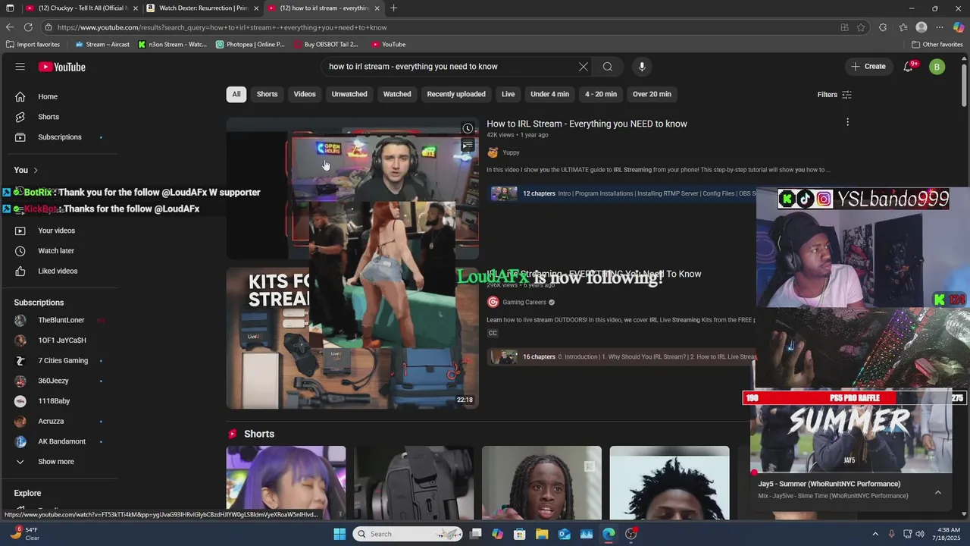Open the Yuppy channel link
The image size is (970, 546).
pyautogui.click(x=511, y=152)
